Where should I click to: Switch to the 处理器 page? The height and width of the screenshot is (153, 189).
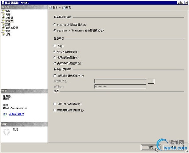[9, 18]
